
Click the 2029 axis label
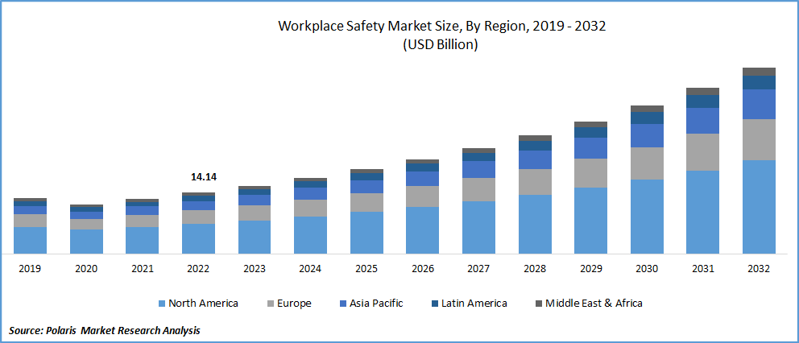click(x=590, y=269)
